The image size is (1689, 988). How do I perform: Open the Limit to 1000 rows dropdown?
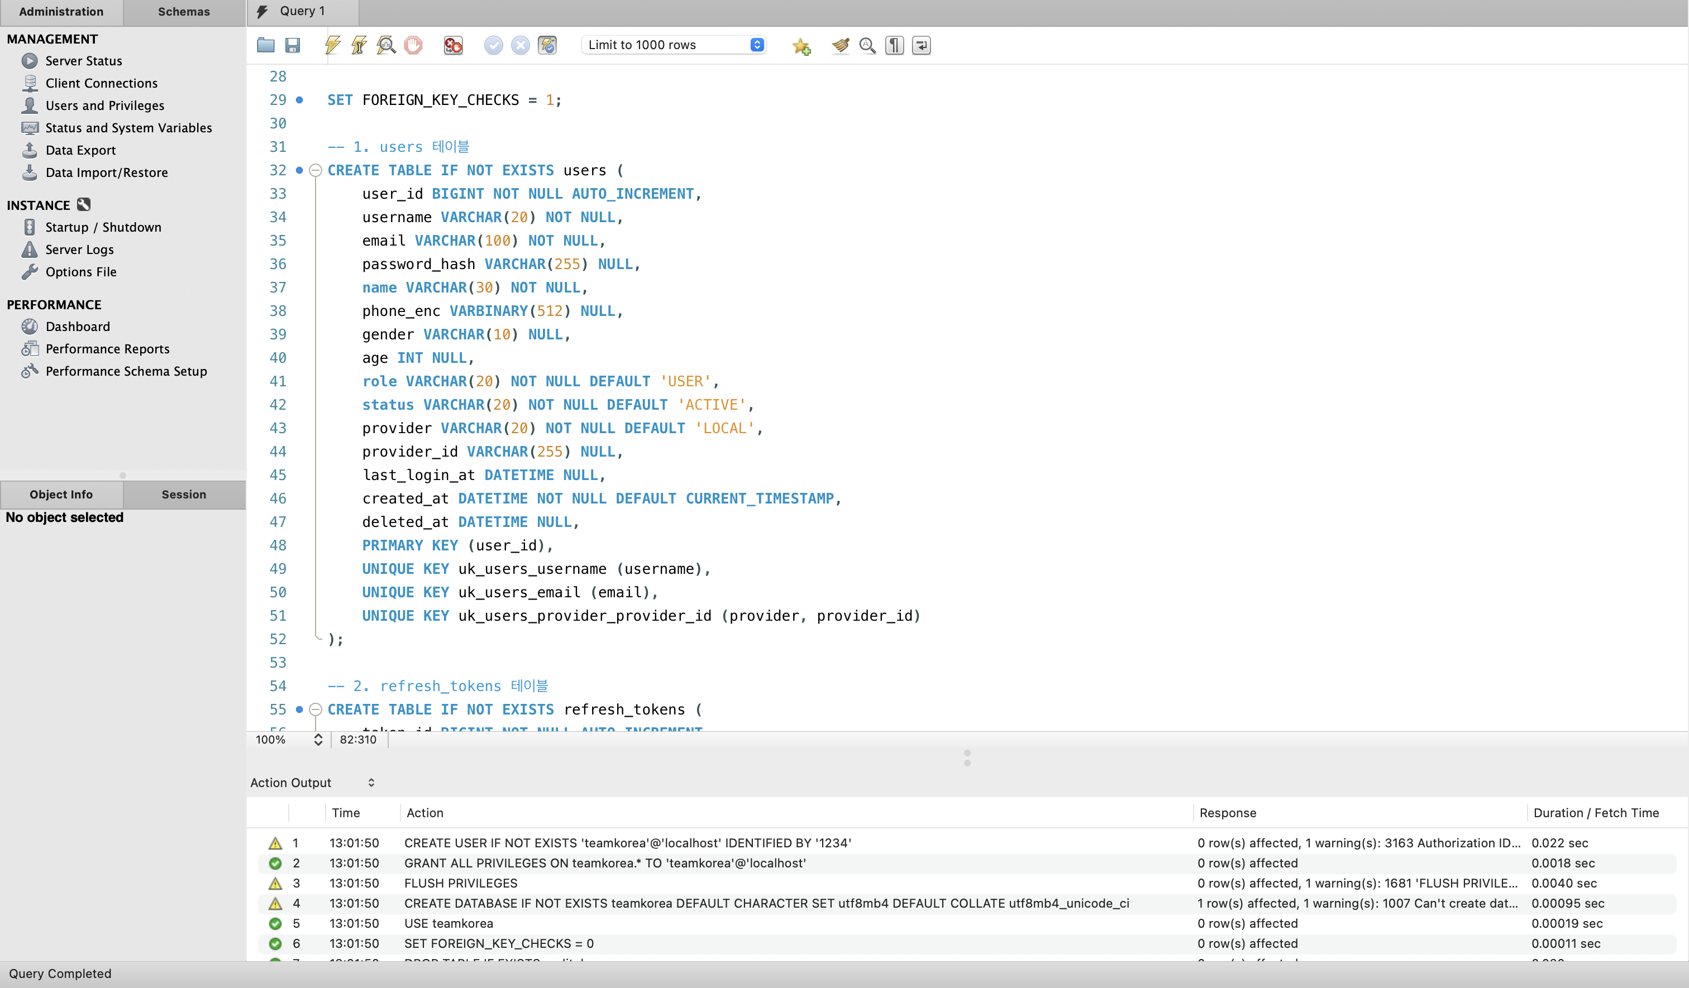tap(674, 45)
